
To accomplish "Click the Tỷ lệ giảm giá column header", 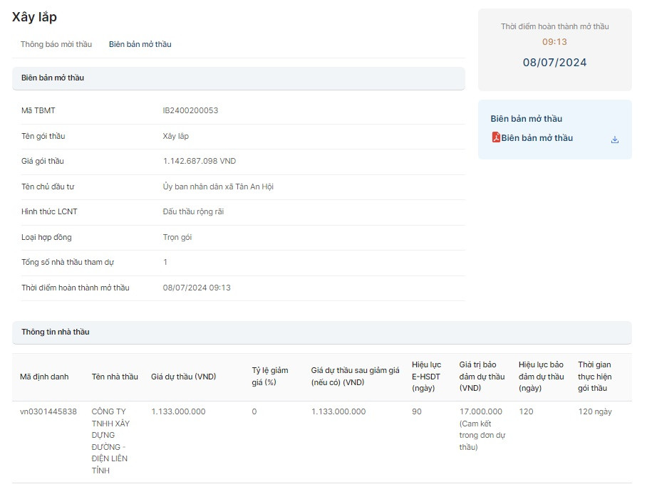I will [269, 376].
